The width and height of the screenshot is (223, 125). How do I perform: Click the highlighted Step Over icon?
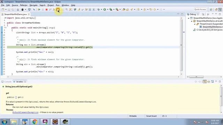58,9
